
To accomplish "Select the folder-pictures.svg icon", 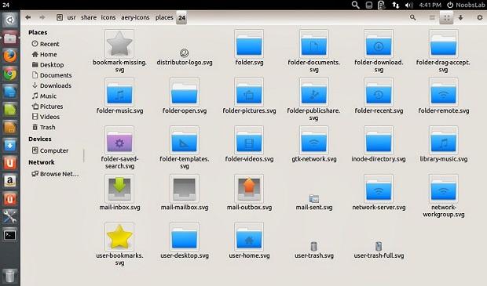I will tap(249, 92).
